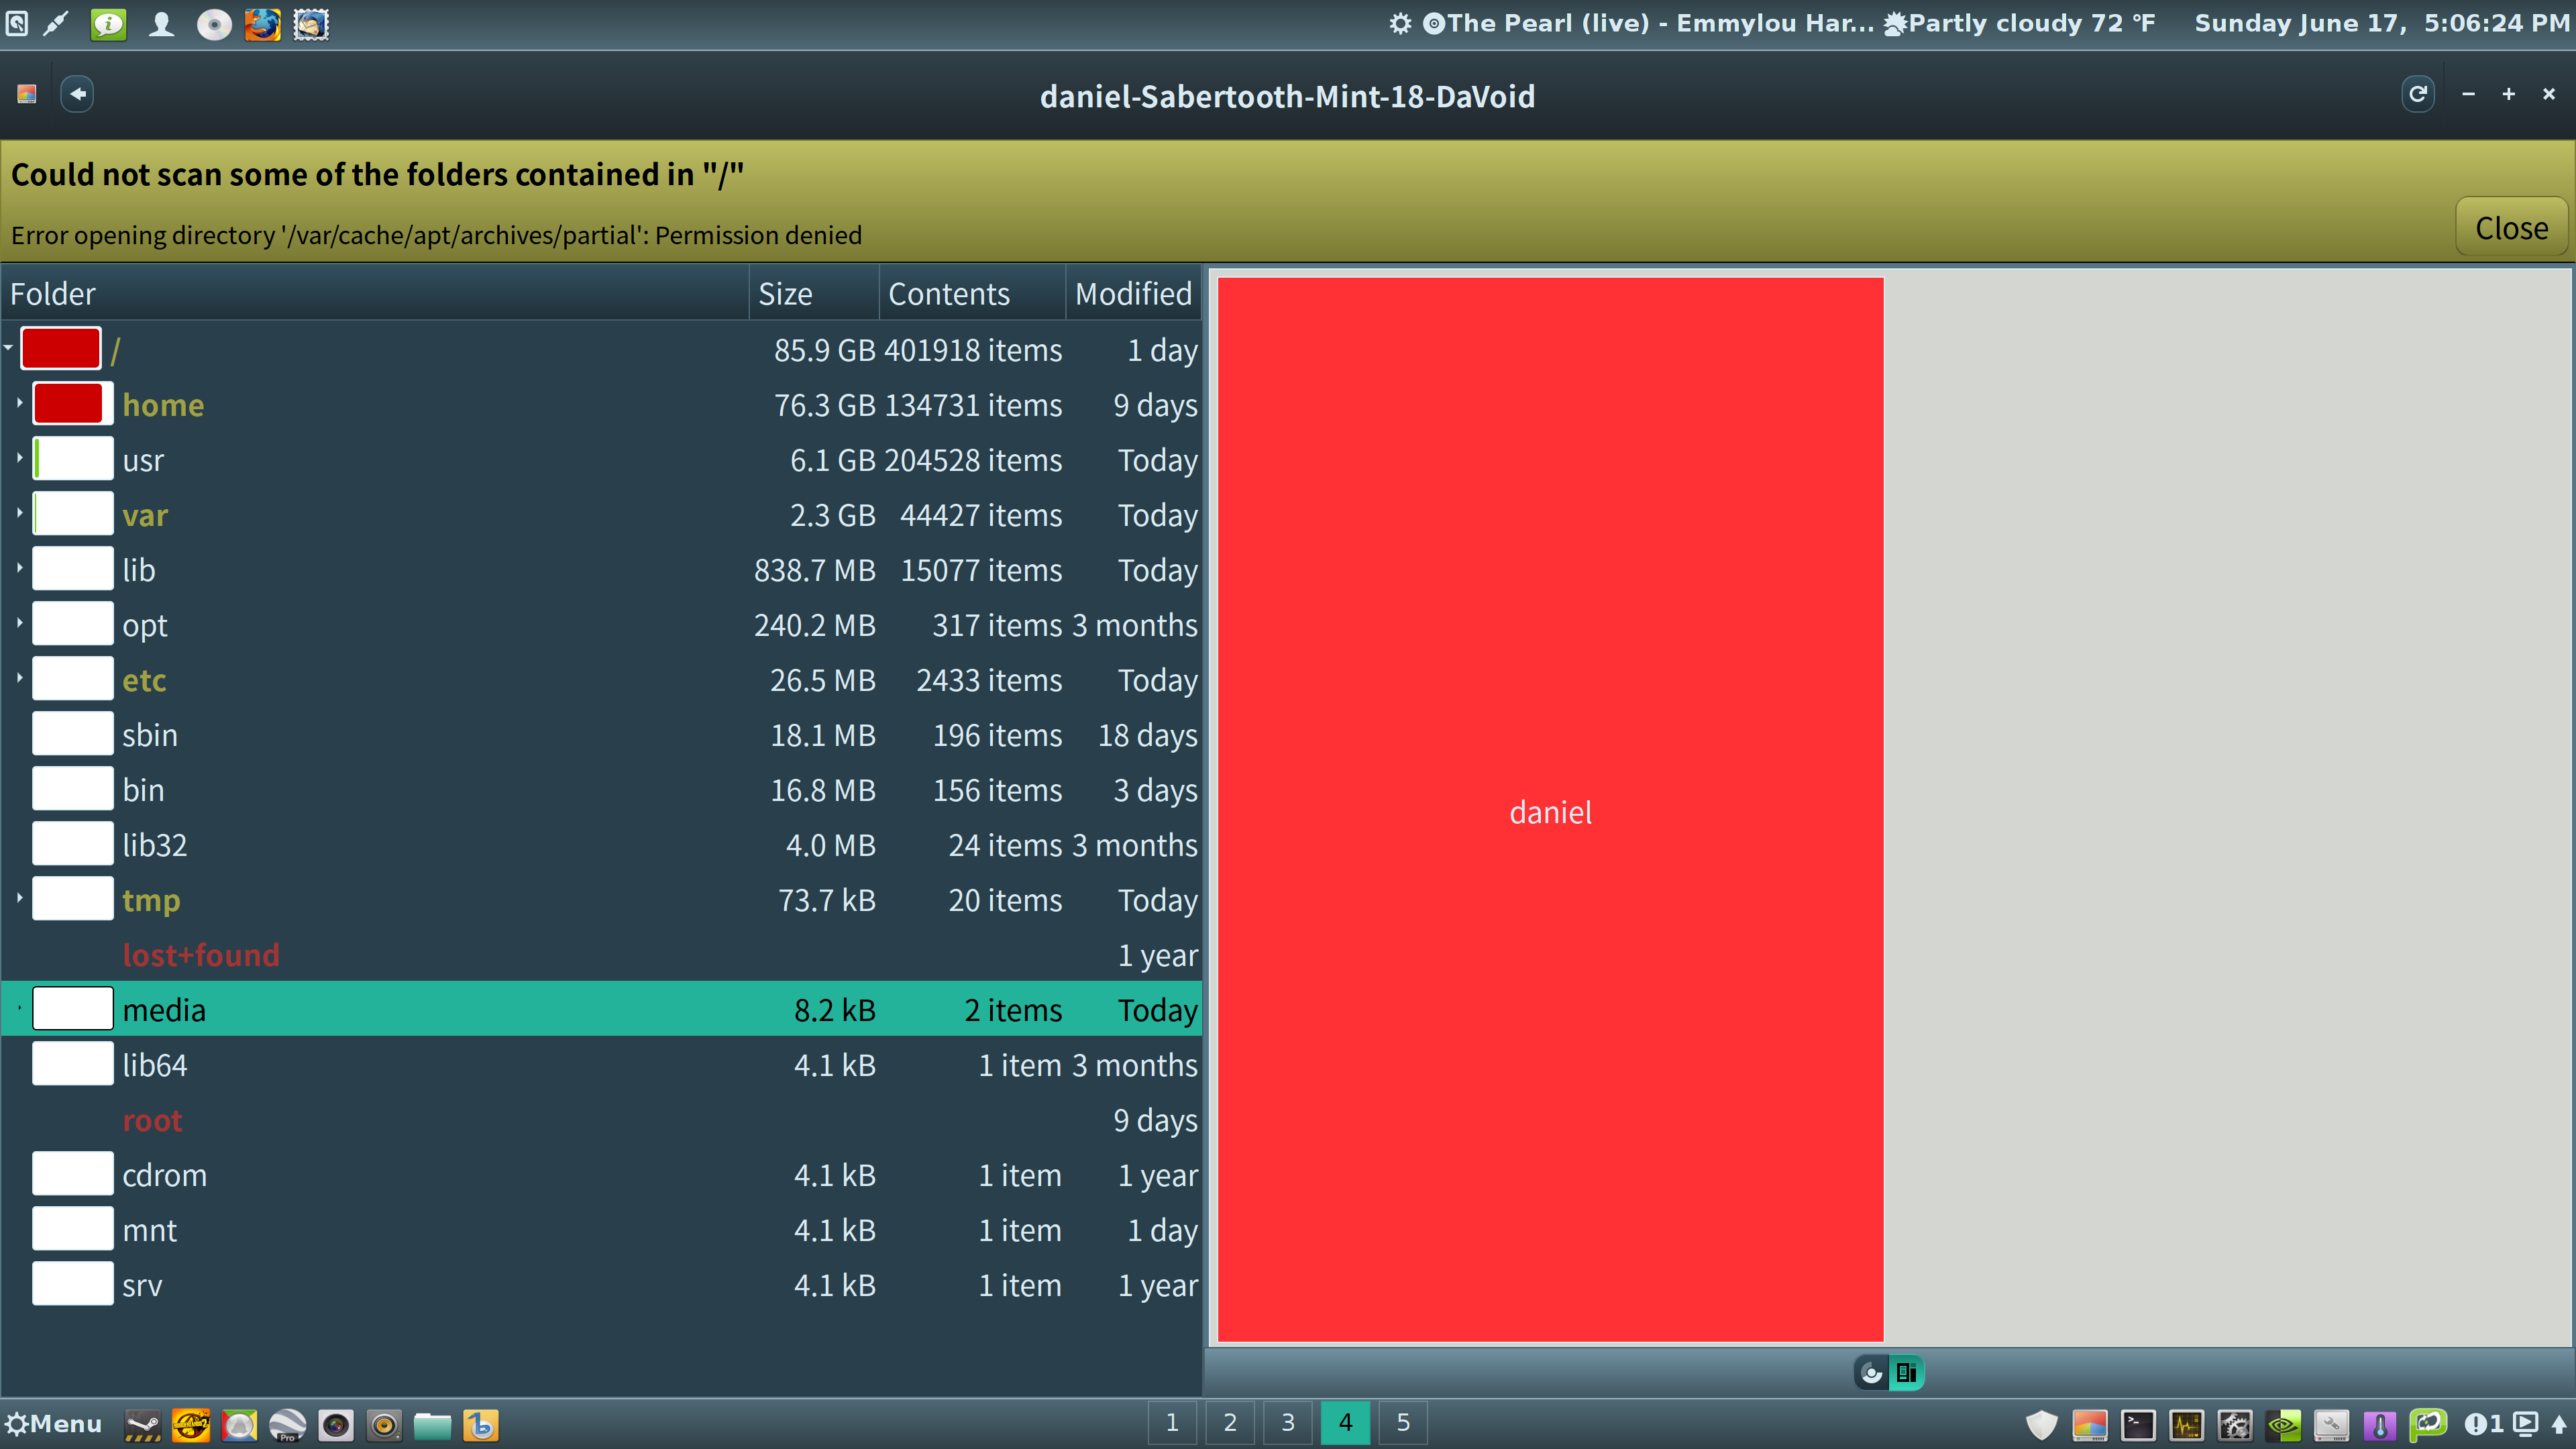2576x1449 pixels.
Task: Switch to workspace 3
Action: tap(1288, 1422)
